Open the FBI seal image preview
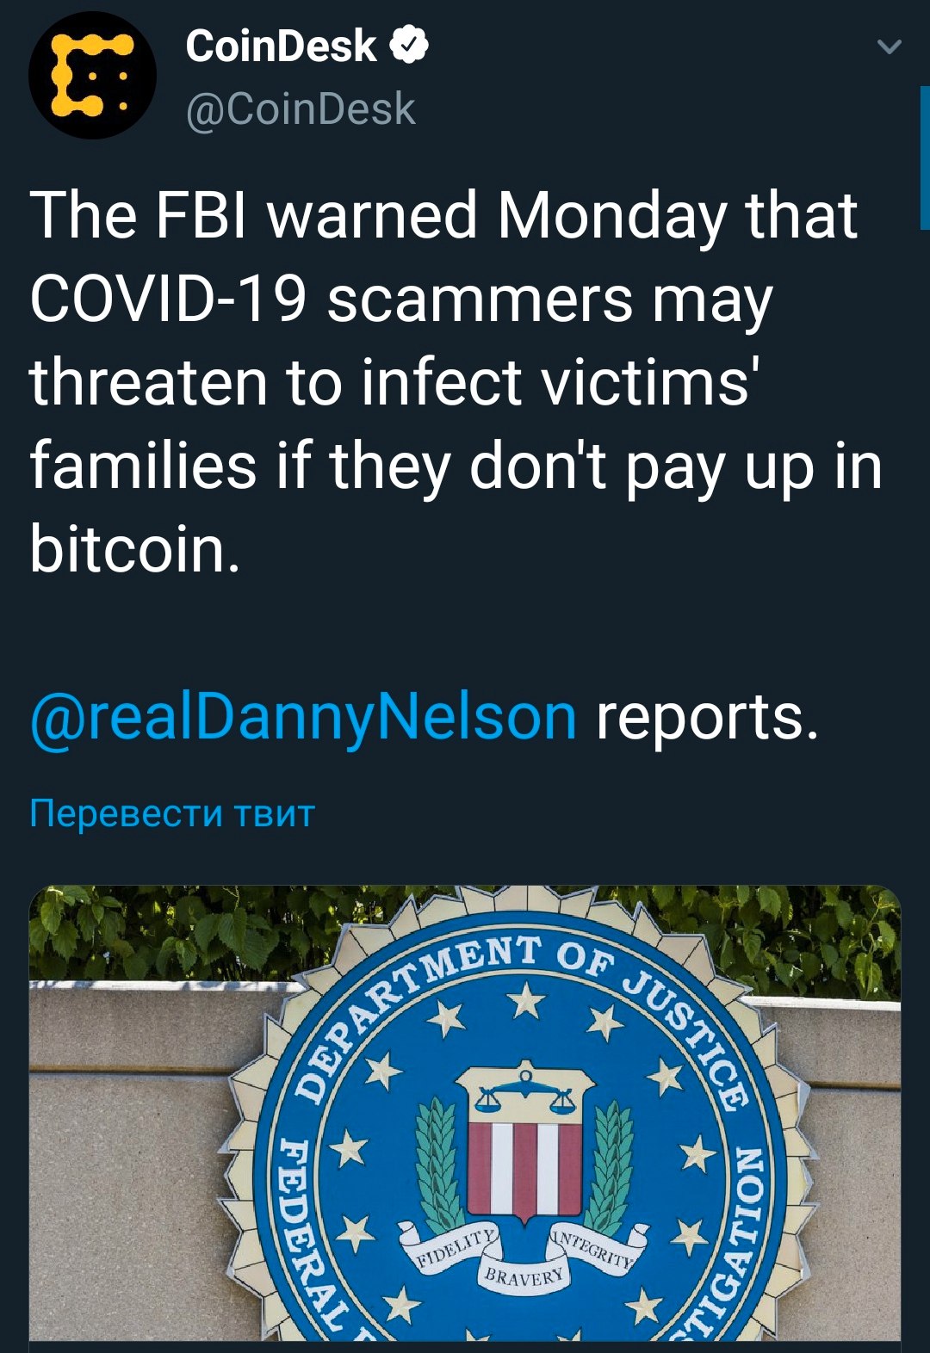The height and width of the screenshot is (1353, 930). [465, 1113]
